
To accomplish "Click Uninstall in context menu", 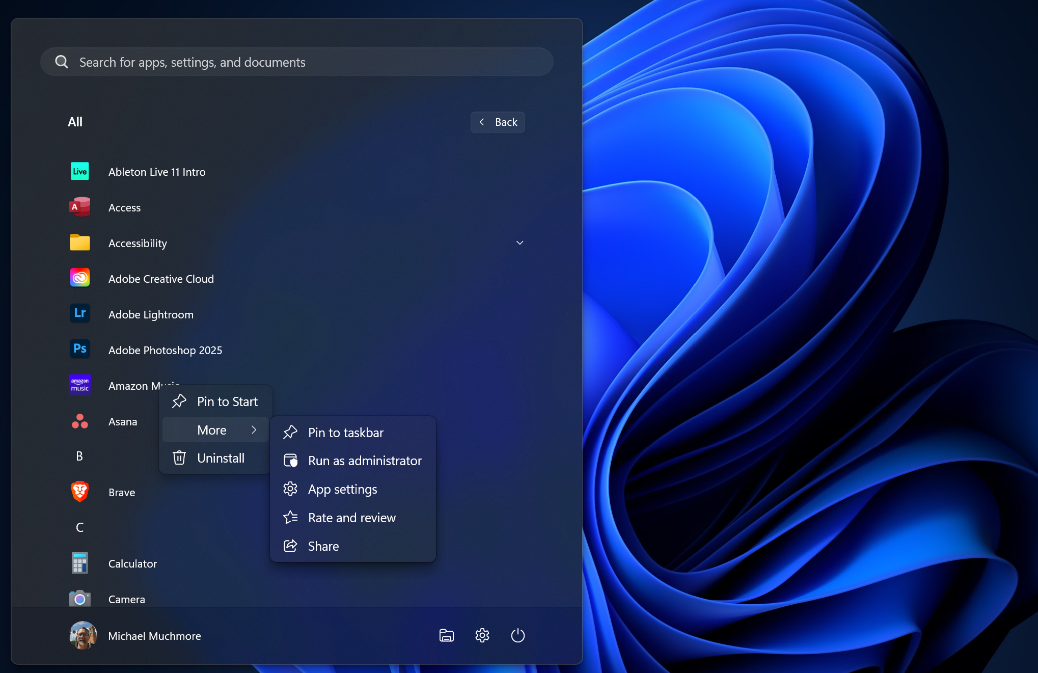I will (x=221, y=458).
